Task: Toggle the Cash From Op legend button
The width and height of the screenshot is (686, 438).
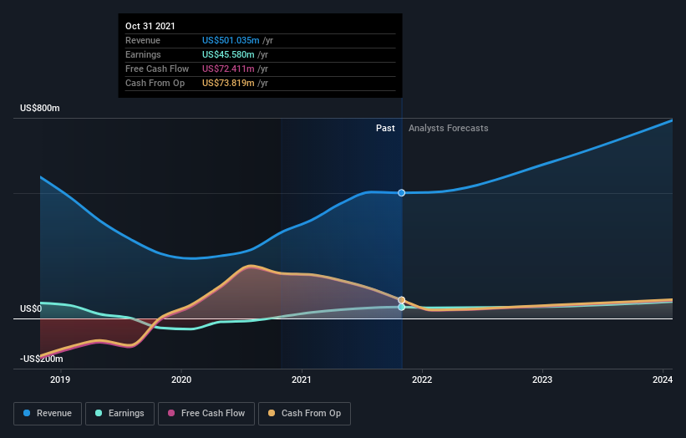Action: pos(304,414)
